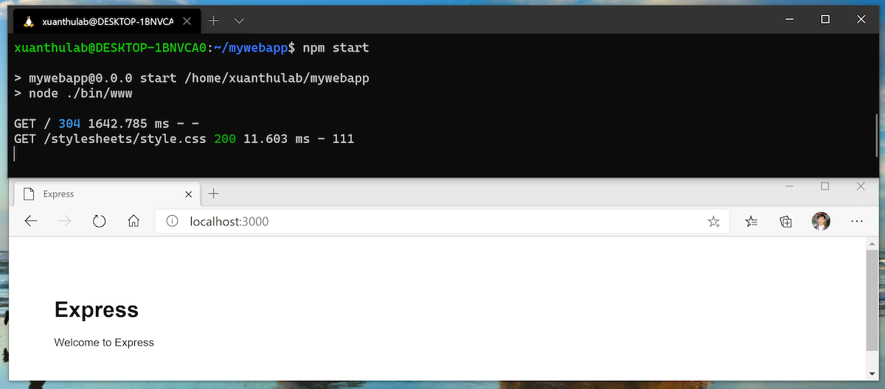Close the Express browser tab
The width and height of the screenshot is (885, 389).
(x=188, y=194)
